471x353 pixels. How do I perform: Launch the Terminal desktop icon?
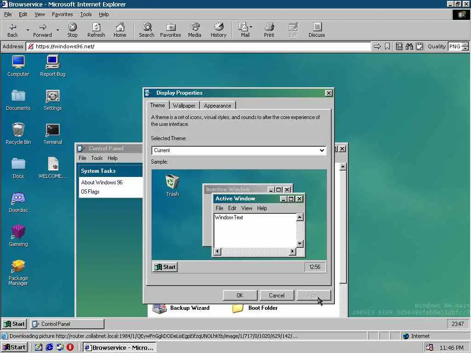tap(52, 130)
